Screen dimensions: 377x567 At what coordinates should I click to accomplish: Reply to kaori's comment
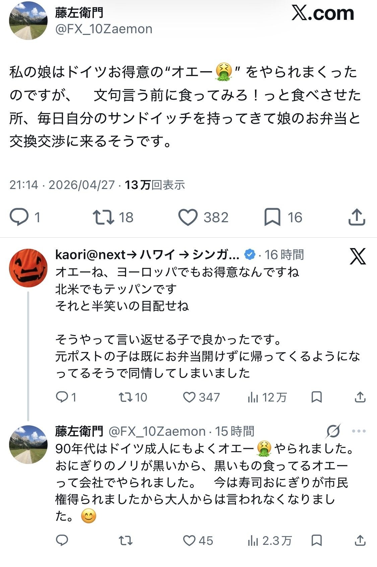(x=62, y=397)
